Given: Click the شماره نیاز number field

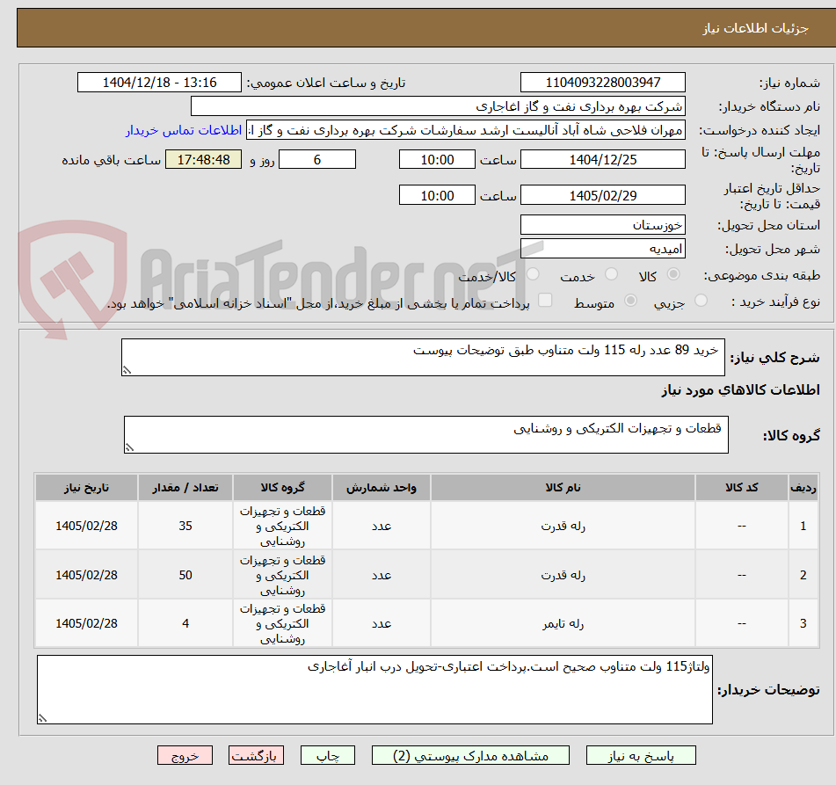Looking at the screenshot, I should coord(602,83).
